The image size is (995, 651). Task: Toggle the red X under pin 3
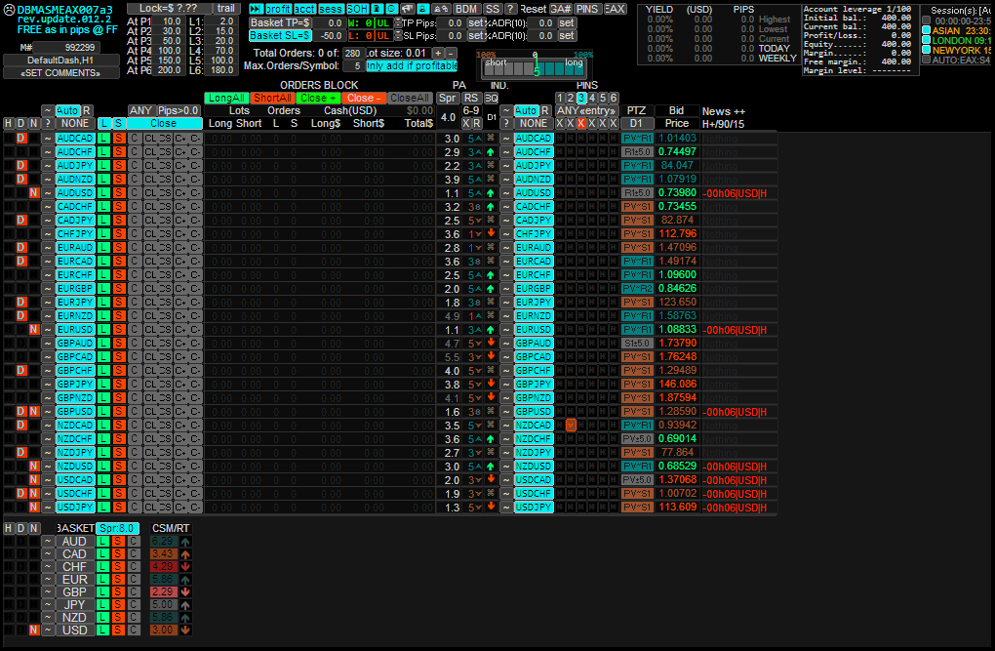click(x=581, y=124)
